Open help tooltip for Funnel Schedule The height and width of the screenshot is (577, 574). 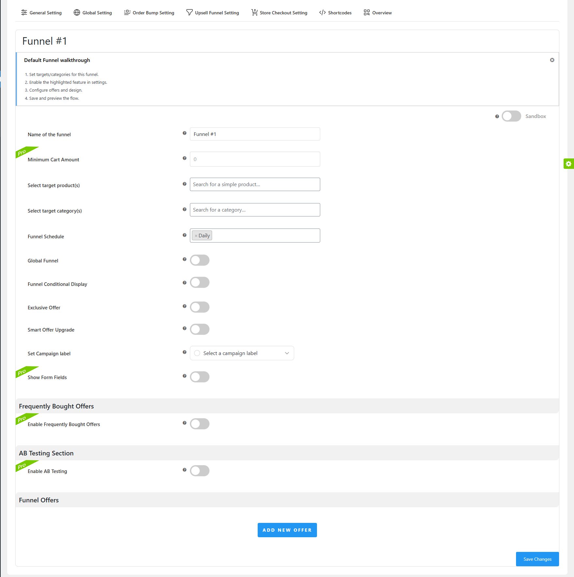tap(184, 235)
